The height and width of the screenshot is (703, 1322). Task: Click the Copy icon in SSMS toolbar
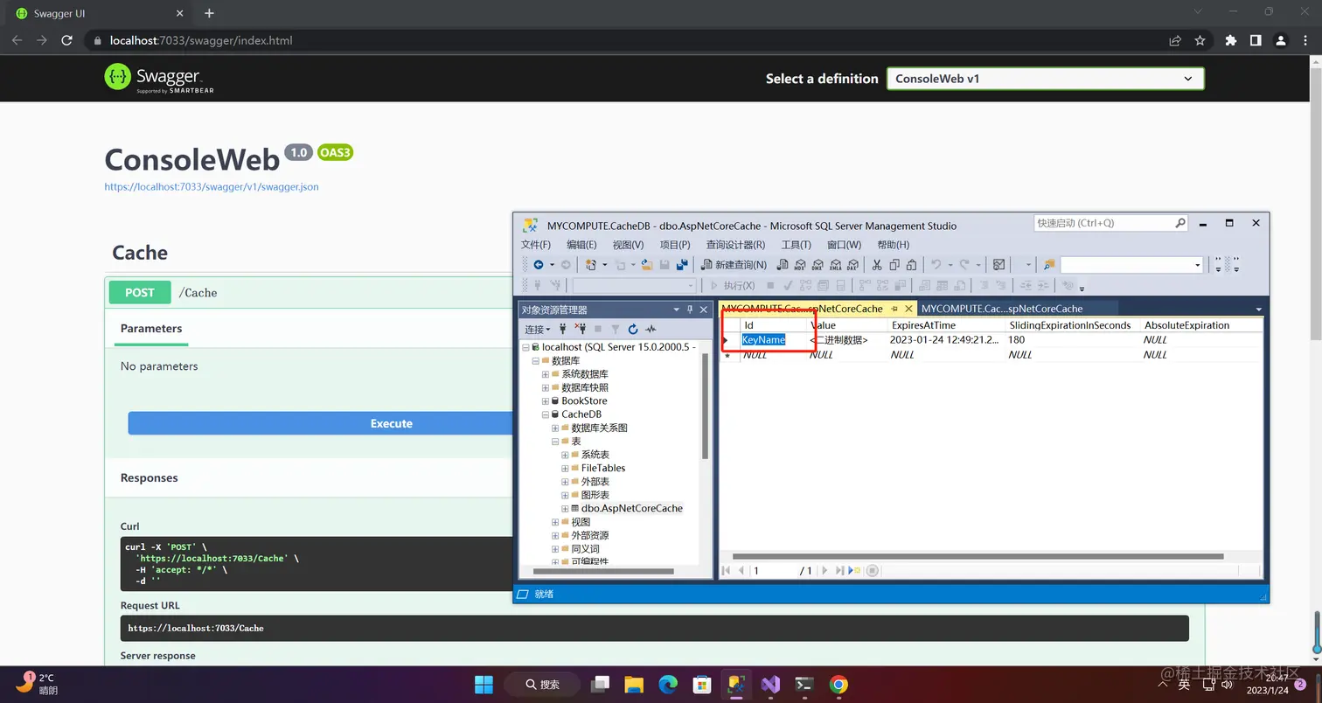[x=894, y=264]
